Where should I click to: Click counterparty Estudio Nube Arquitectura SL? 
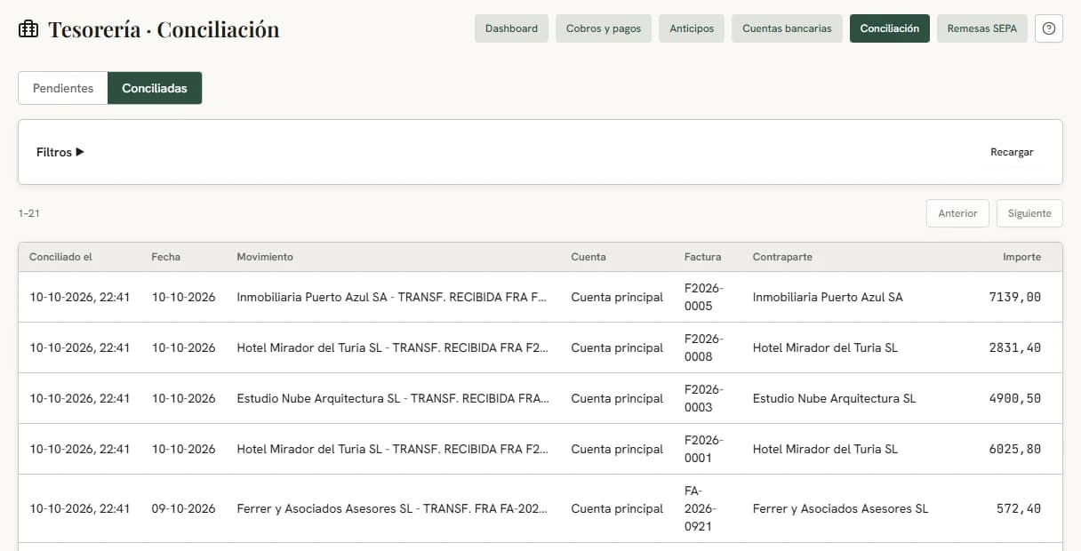coord(834,398)
